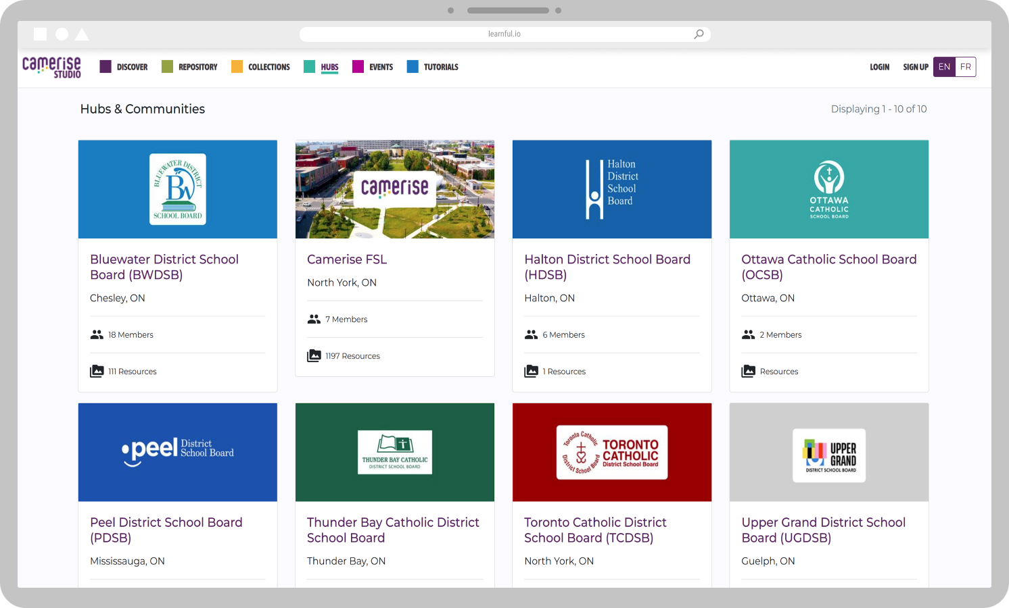
Task: Click '2 Members' text
Action: tap(780, 334)
